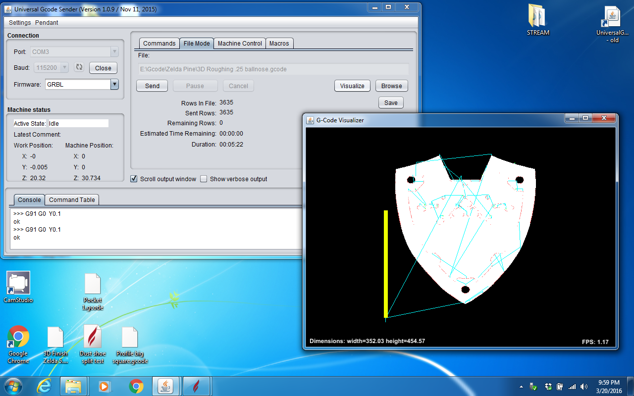Screen dimensions: 634x396
Task: Click the Dimensions readout in the visualizer
Action: pyautogui.click(x=367, y=341)
